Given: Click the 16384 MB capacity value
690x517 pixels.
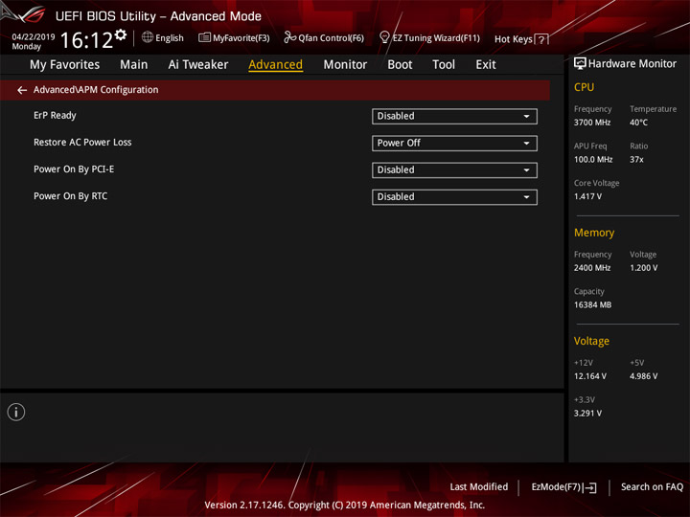Looking at the screenshot, I should [x=593, y=304].
